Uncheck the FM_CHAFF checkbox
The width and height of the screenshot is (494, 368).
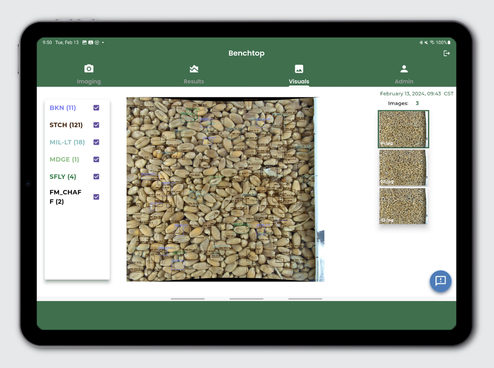(x=96, y=197)
